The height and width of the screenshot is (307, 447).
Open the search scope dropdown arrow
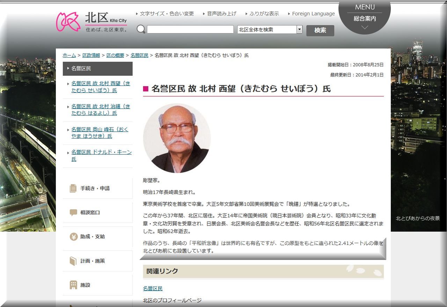click(299, 30)
